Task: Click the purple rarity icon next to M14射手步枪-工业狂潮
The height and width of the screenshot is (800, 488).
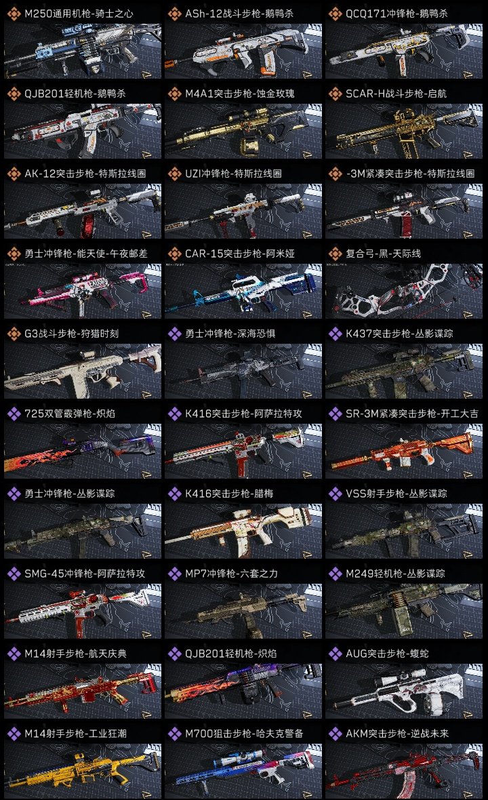Action: (x=14, y=734)
